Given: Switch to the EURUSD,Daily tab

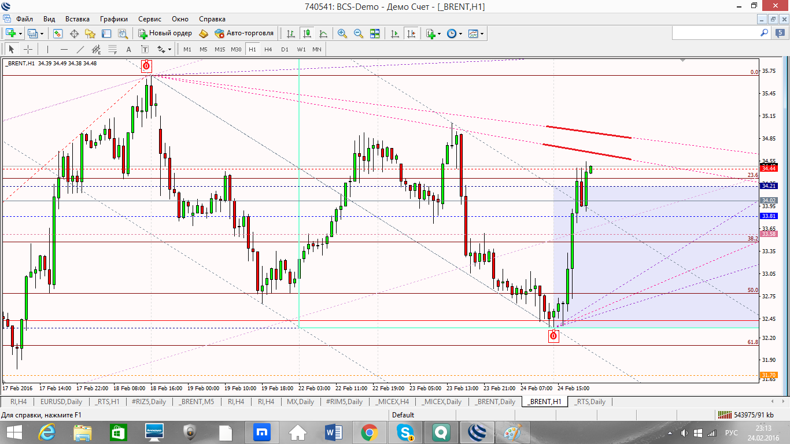Looking at the screenshot, I should point(61,402).
